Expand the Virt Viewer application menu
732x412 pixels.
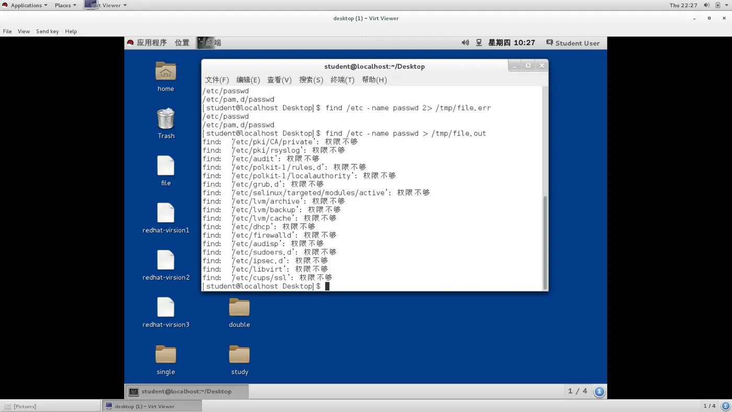coord(106,5)
